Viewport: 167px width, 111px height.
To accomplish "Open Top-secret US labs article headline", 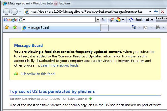I will click(52, 92).
